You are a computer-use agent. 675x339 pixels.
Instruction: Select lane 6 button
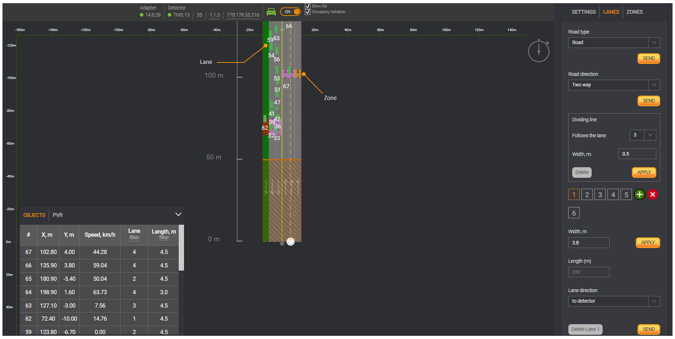(574, 213)
